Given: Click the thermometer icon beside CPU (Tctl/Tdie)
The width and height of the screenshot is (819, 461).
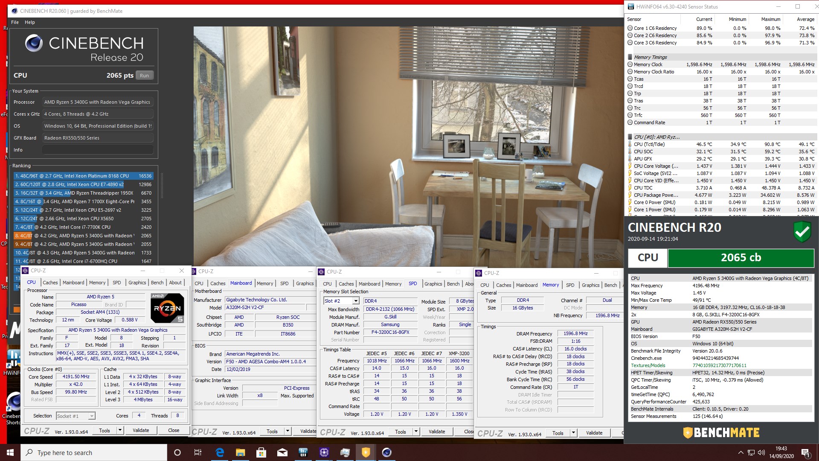Looking at the screenshot, I should 630,144.
